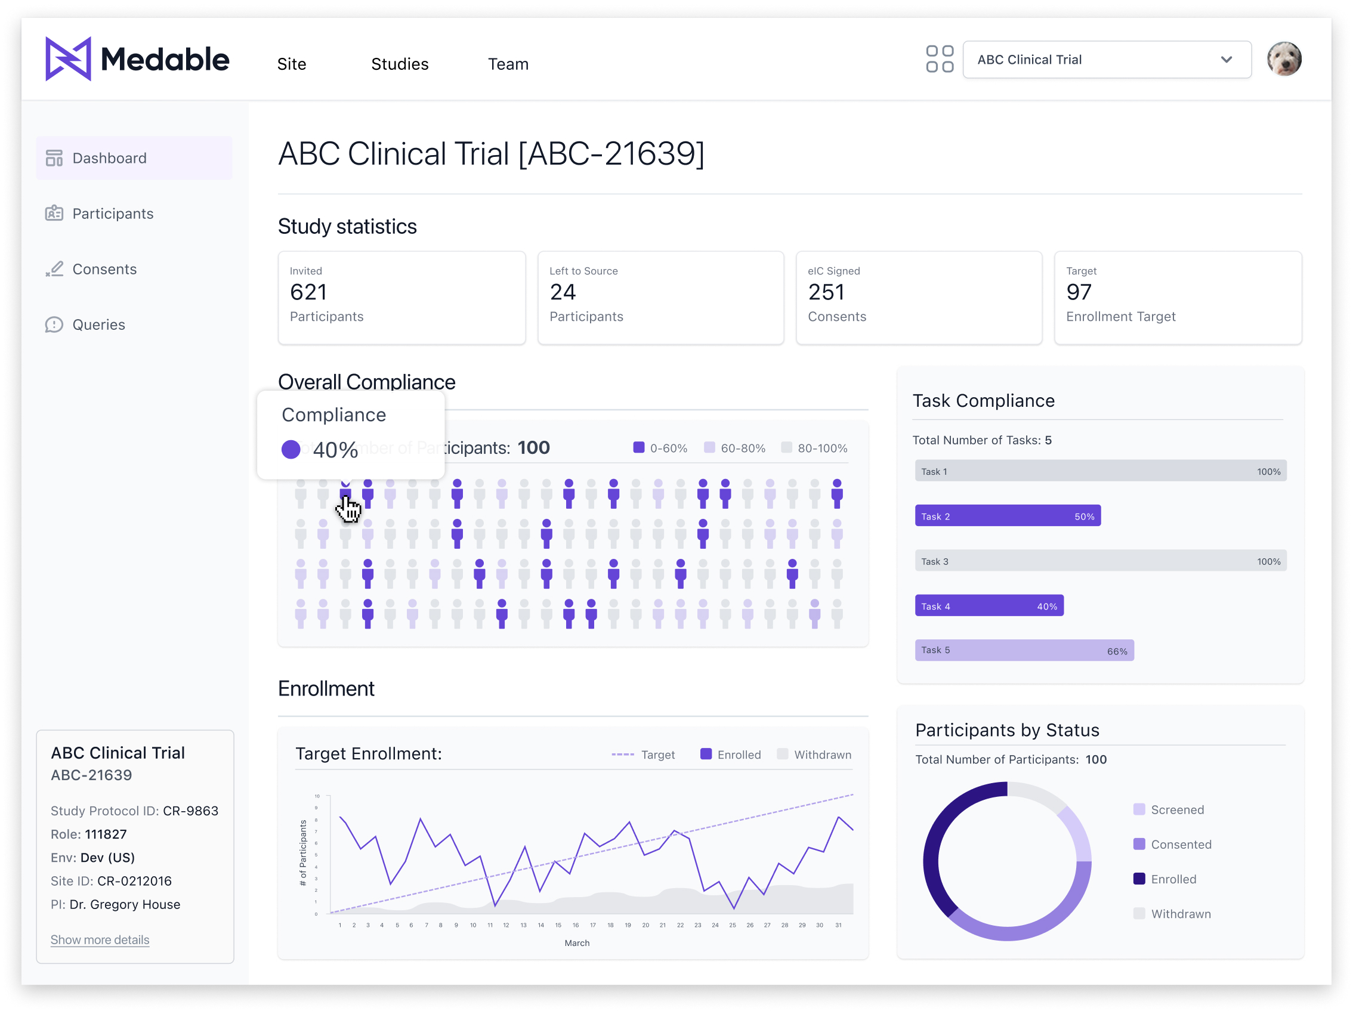
Task: Open the Invited 621 Participants card
Action: (401, 297)
